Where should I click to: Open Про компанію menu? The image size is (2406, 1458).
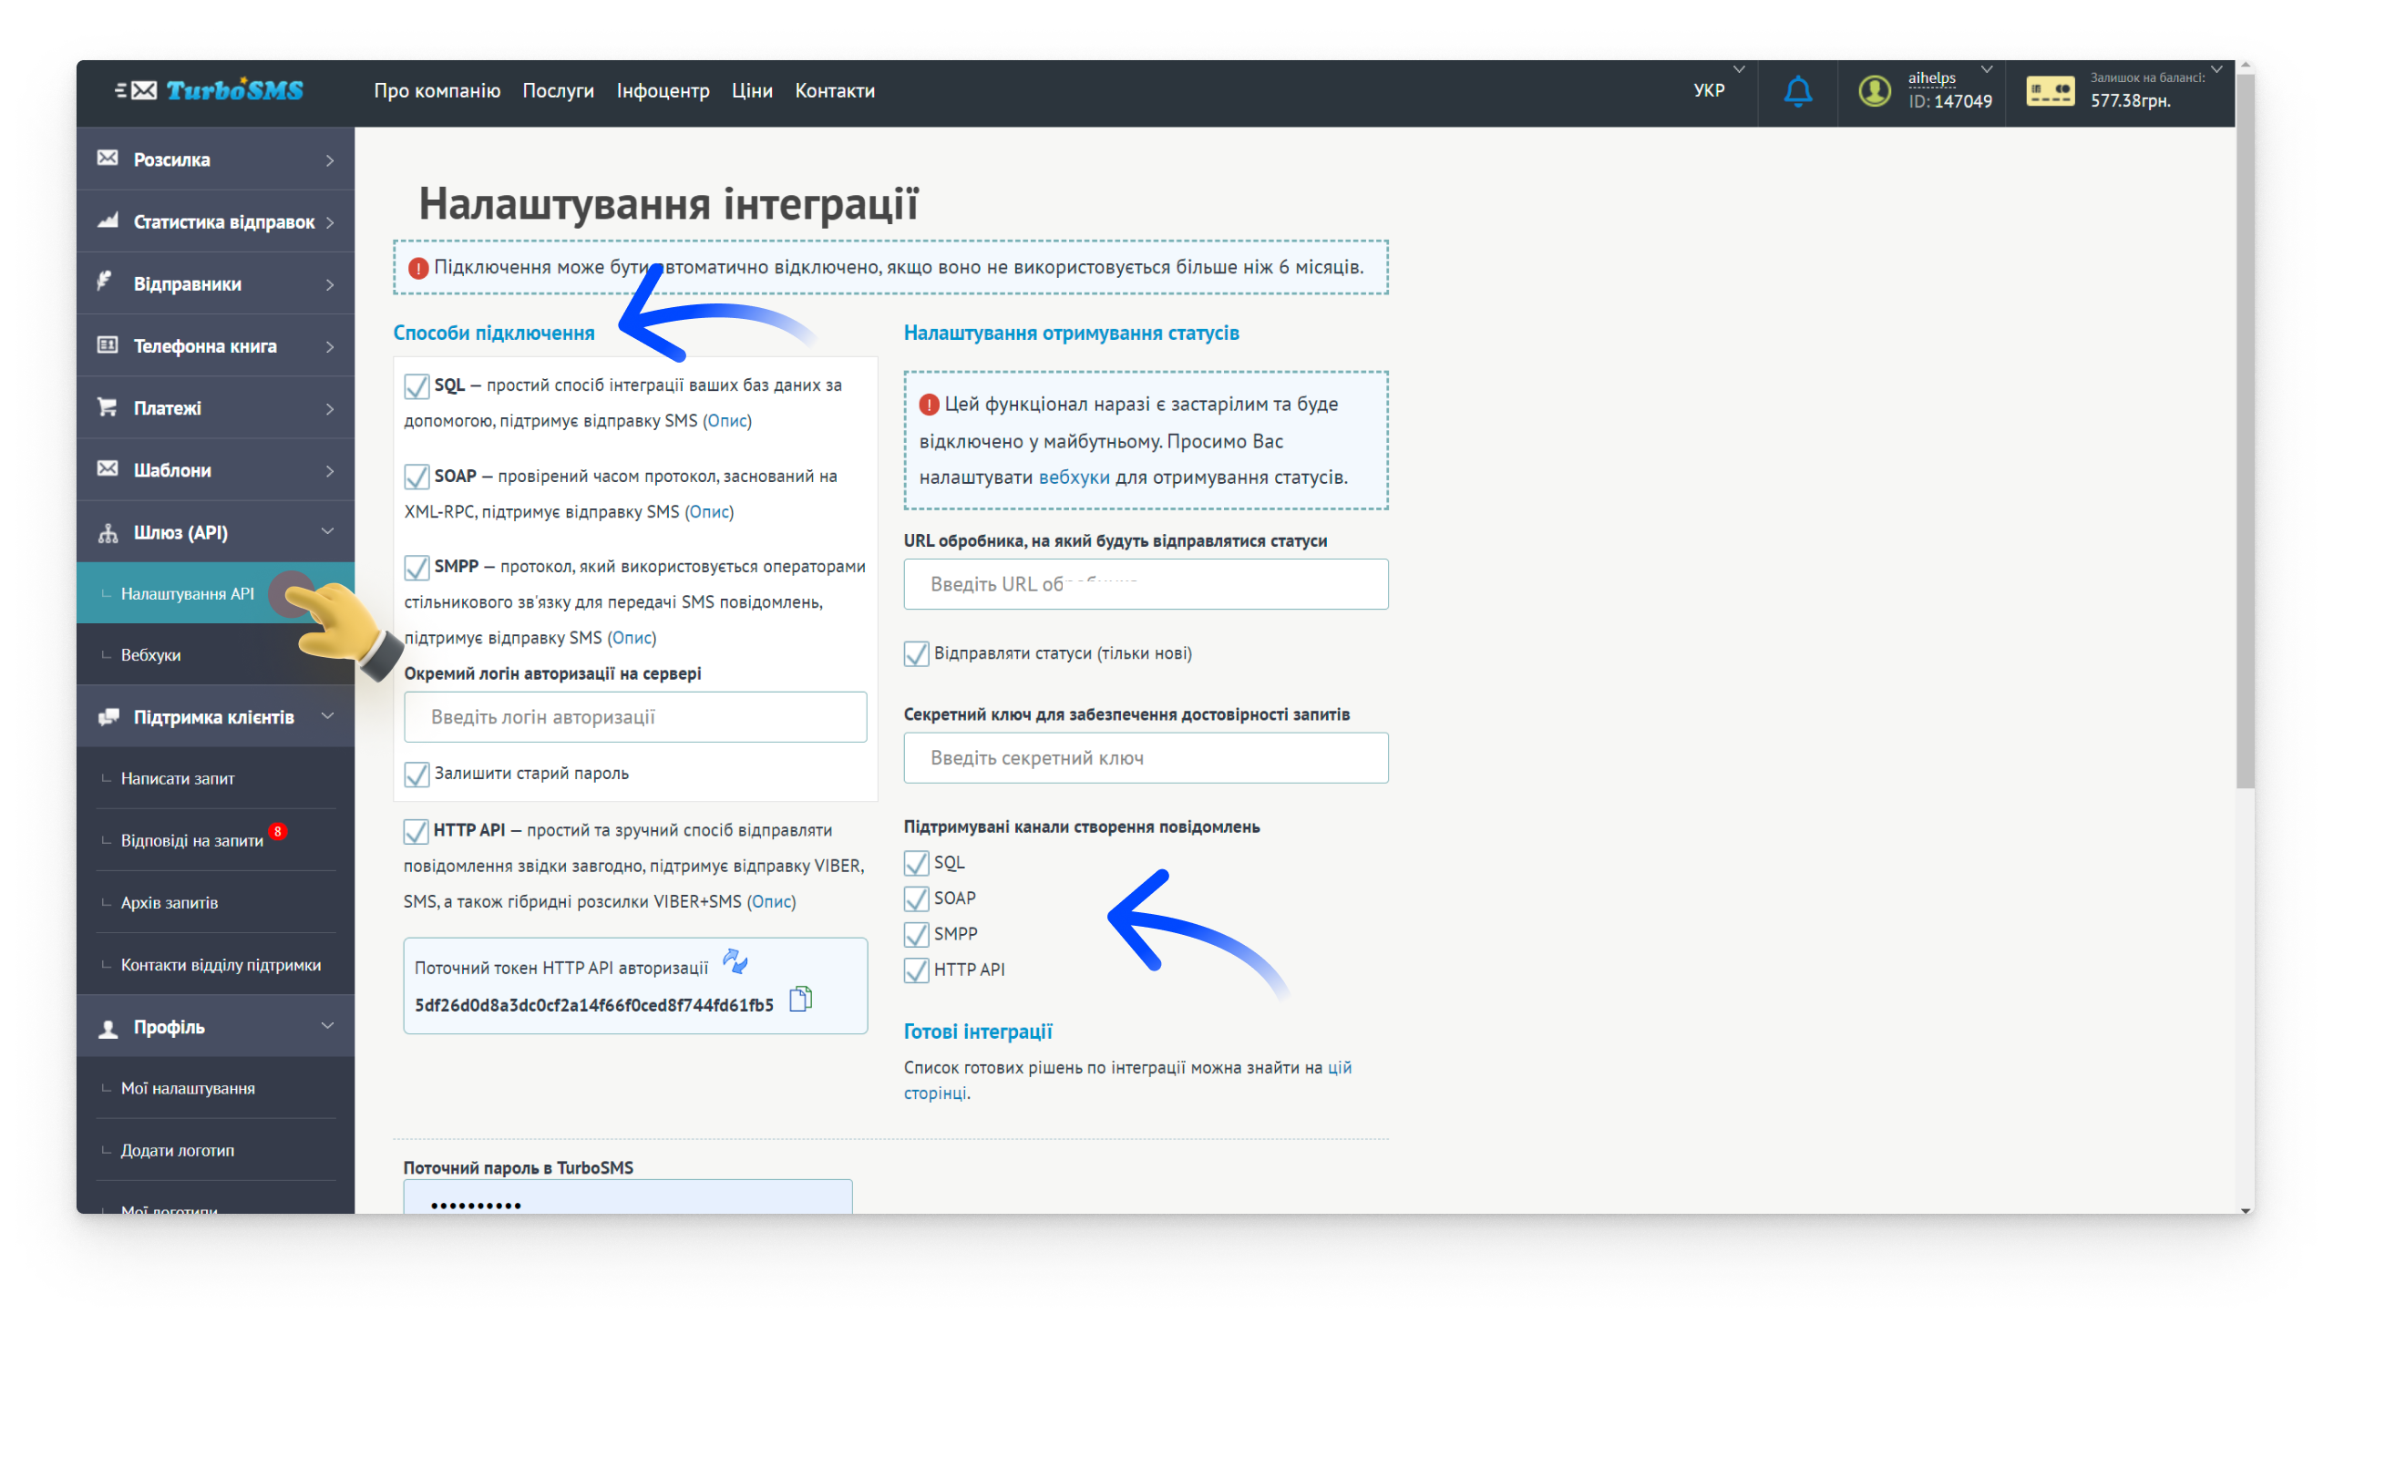coord(437,91)
